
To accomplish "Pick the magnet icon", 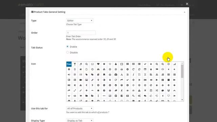I will [169, 90].
